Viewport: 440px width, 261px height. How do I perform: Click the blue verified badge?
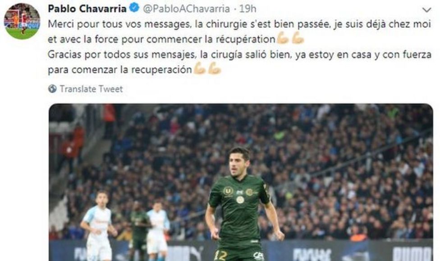[x=135, y=8]
